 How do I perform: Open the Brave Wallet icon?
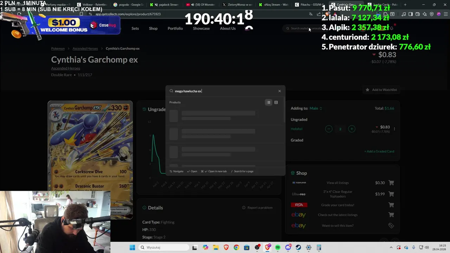click(418, 14)
